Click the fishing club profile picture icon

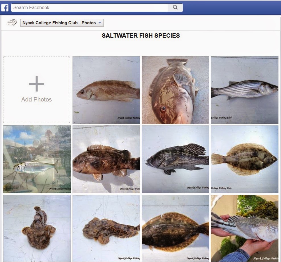[x=11, y=23]
